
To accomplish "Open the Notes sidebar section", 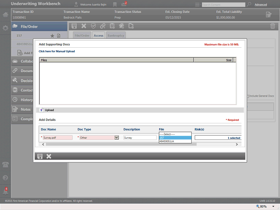I will (x=22, y=109).
